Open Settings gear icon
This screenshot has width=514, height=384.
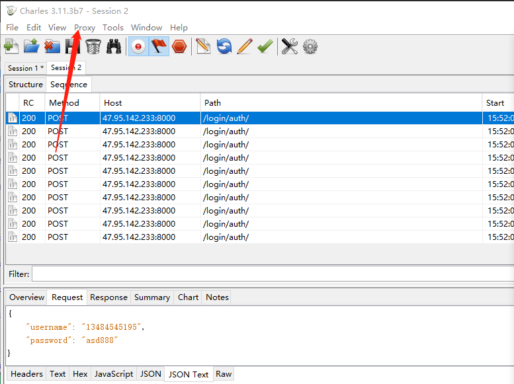pos(310,46)
